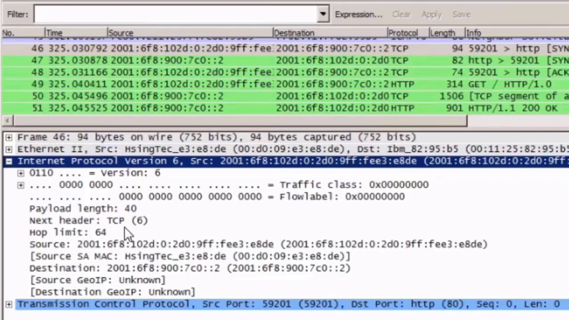Open the filter history dropdown arrow

(x=323, y=14)
